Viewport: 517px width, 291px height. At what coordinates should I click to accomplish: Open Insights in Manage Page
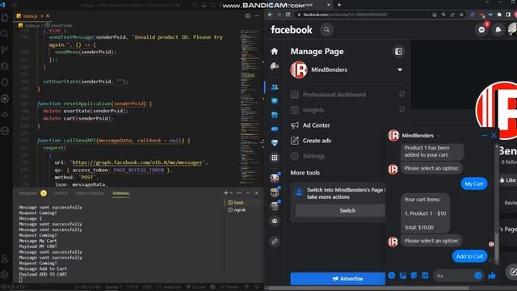[348, 110]
